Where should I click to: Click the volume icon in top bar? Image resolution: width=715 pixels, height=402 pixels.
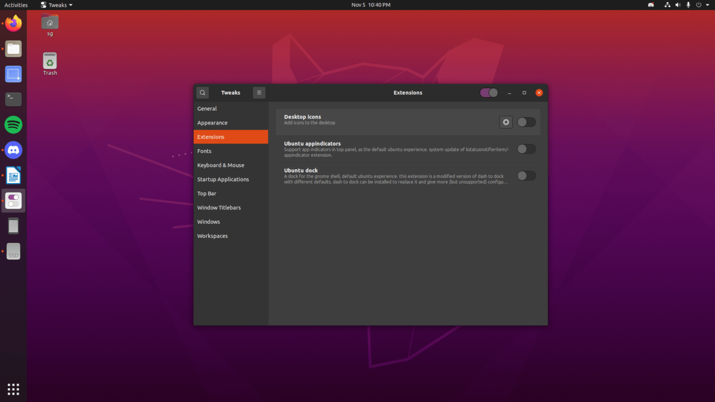click(x=678, y=5)
